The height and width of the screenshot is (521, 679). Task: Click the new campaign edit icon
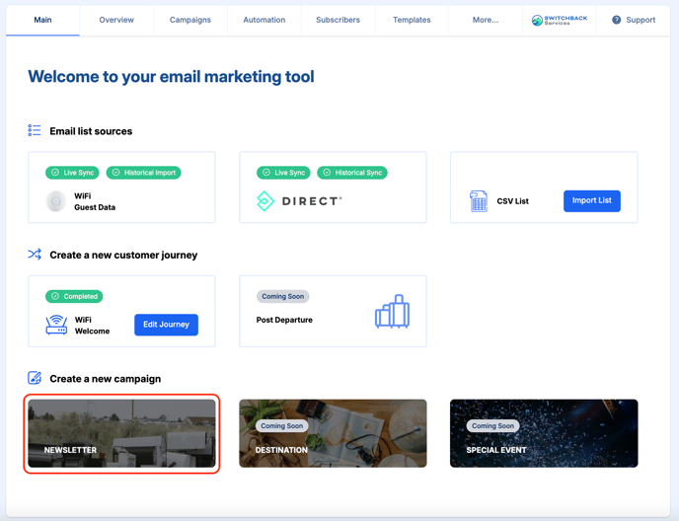[x=35, y=378]
